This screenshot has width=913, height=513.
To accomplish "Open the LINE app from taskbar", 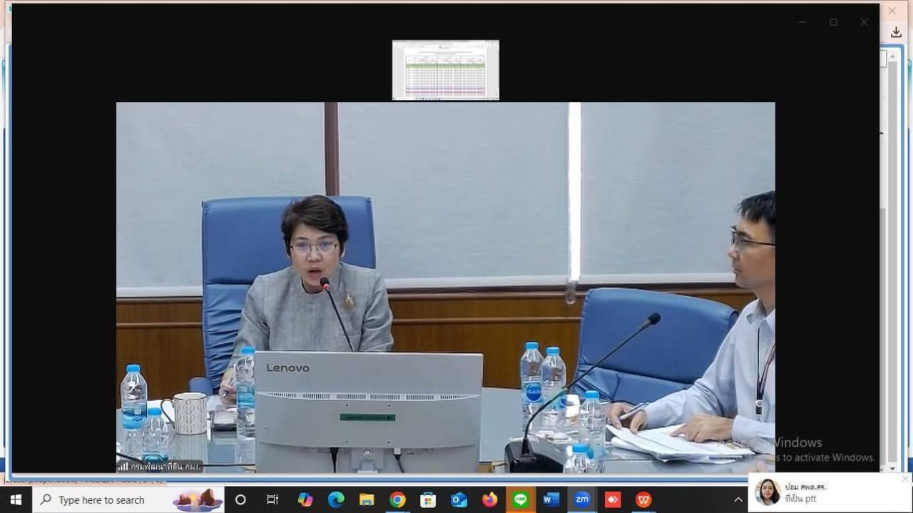I will (x=520, y=500).
